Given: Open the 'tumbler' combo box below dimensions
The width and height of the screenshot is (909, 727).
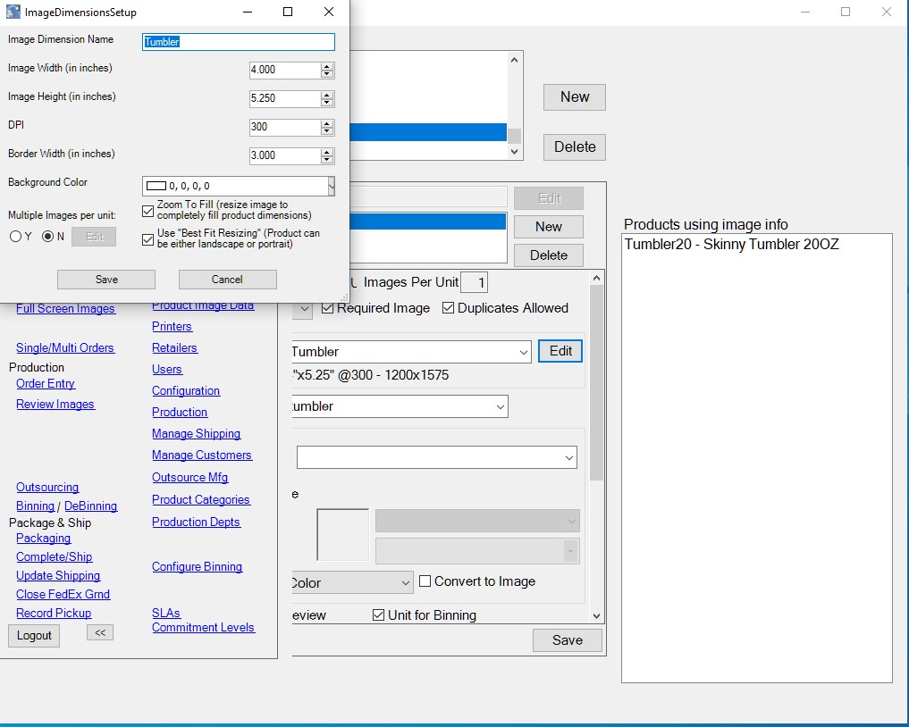Looking at the screenshot, I should pos(500,406).
